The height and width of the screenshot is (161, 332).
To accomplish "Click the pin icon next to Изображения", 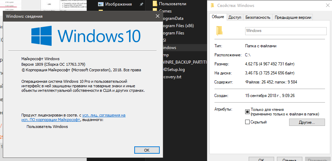I will point(142,4).
